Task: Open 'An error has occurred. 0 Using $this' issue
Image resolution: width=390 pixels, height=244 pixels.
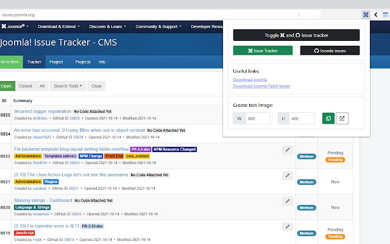Action: pos(79,130)
